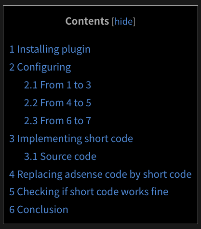
Task: Navigate to From 6 to 7 subsection
Action: click(x=57, y=121)
